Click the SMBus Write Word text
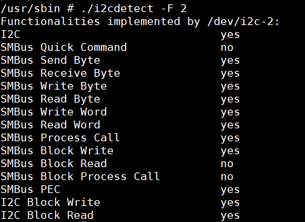The height and width of the screenshot is (222, 305). 54,112
